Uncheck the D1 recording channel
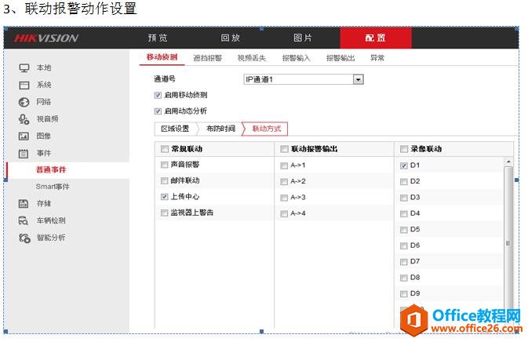This screenshot has width=528, height=342. pyautogui.click(x=403, y=166)
